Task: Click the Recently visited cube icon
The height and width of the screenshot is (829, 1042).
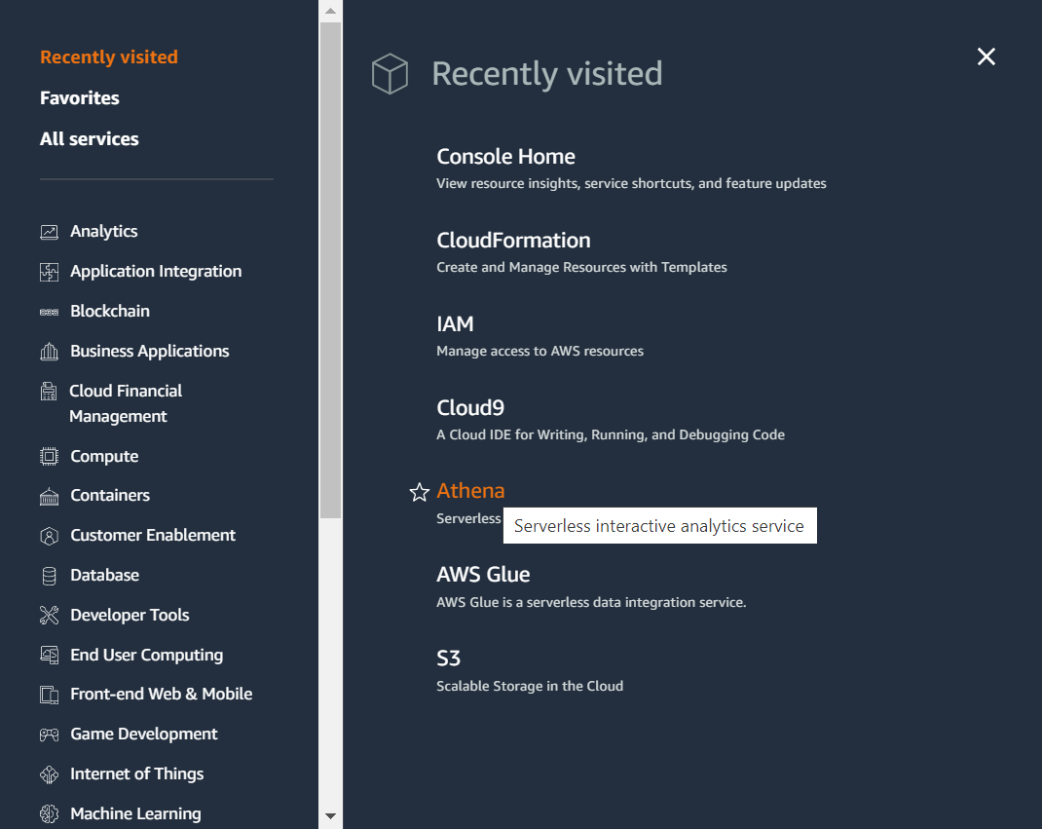Action: coord(390,73)
